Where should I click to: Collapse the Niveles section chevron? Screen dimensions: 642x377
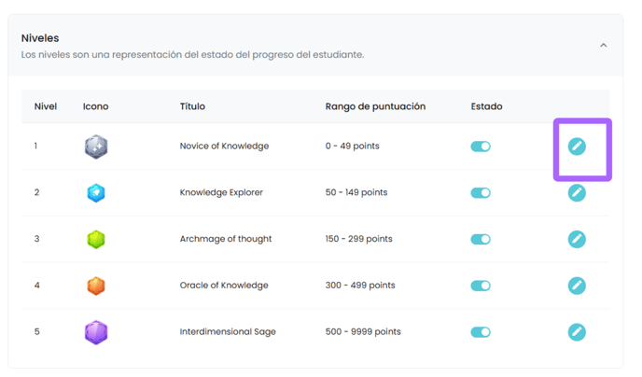point(603,46)
